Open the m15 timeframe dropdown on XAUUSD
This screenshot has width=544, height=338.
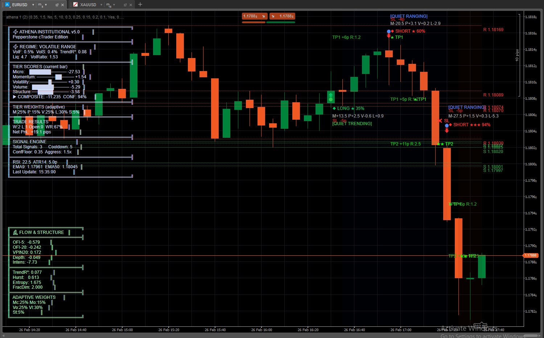[114, 5]
